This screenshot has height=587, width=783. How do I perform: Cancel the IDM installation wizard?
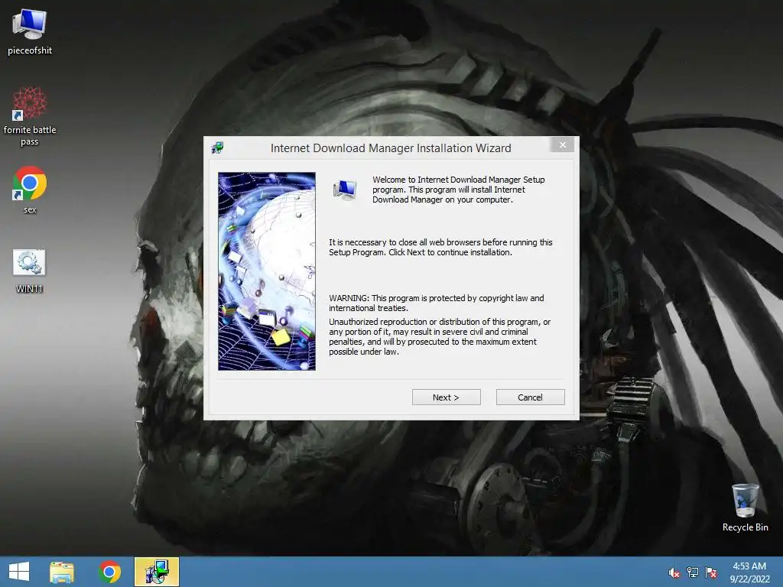pos(531,397)
